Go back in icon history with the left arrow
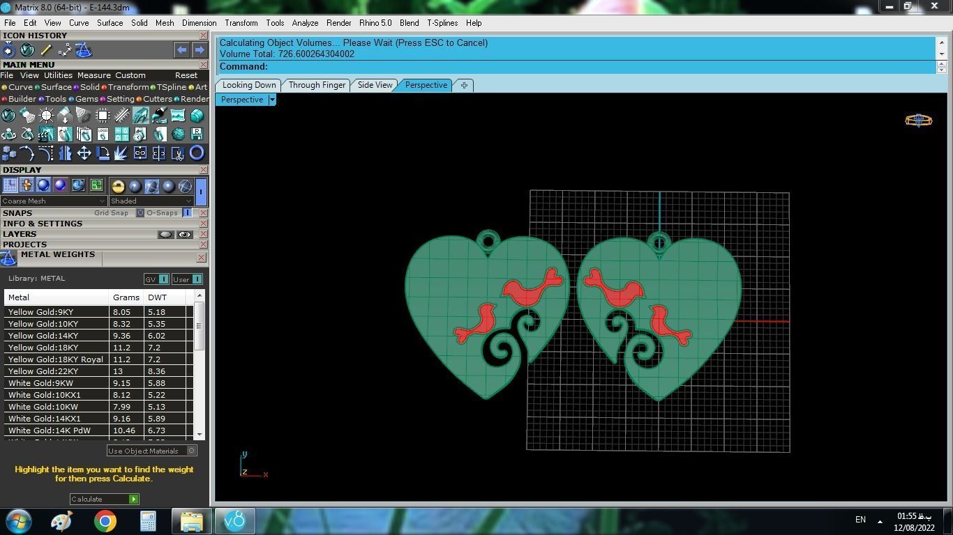The width and height of the screenshot is (953, 535). pyautogui.click(x=181, y=50)
